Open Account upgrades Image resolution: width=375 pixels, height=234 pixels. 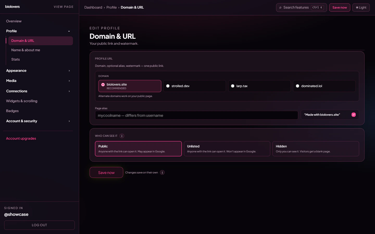[21, 138]
